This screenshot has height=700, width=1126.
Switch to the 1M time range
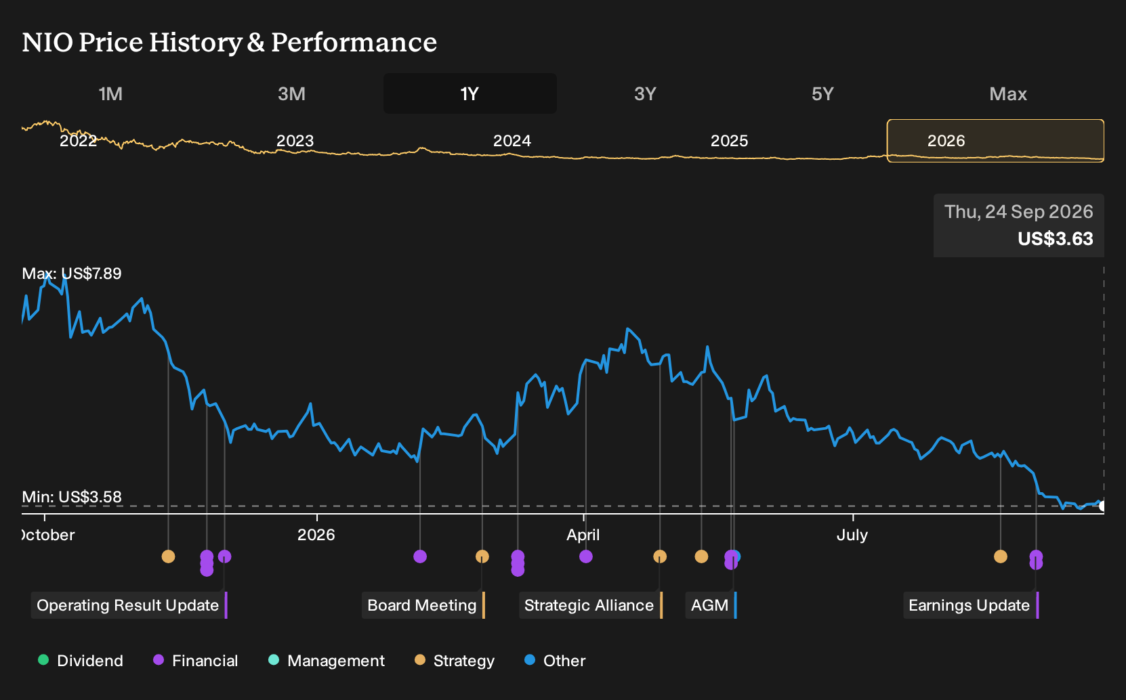click(x=110, y=93)
